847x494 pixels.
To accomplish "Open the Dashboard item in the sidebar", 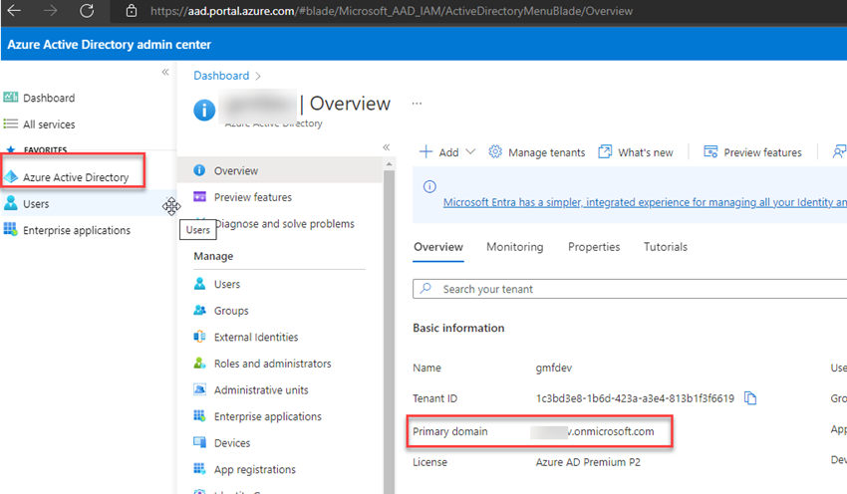I will pos(49,98).
